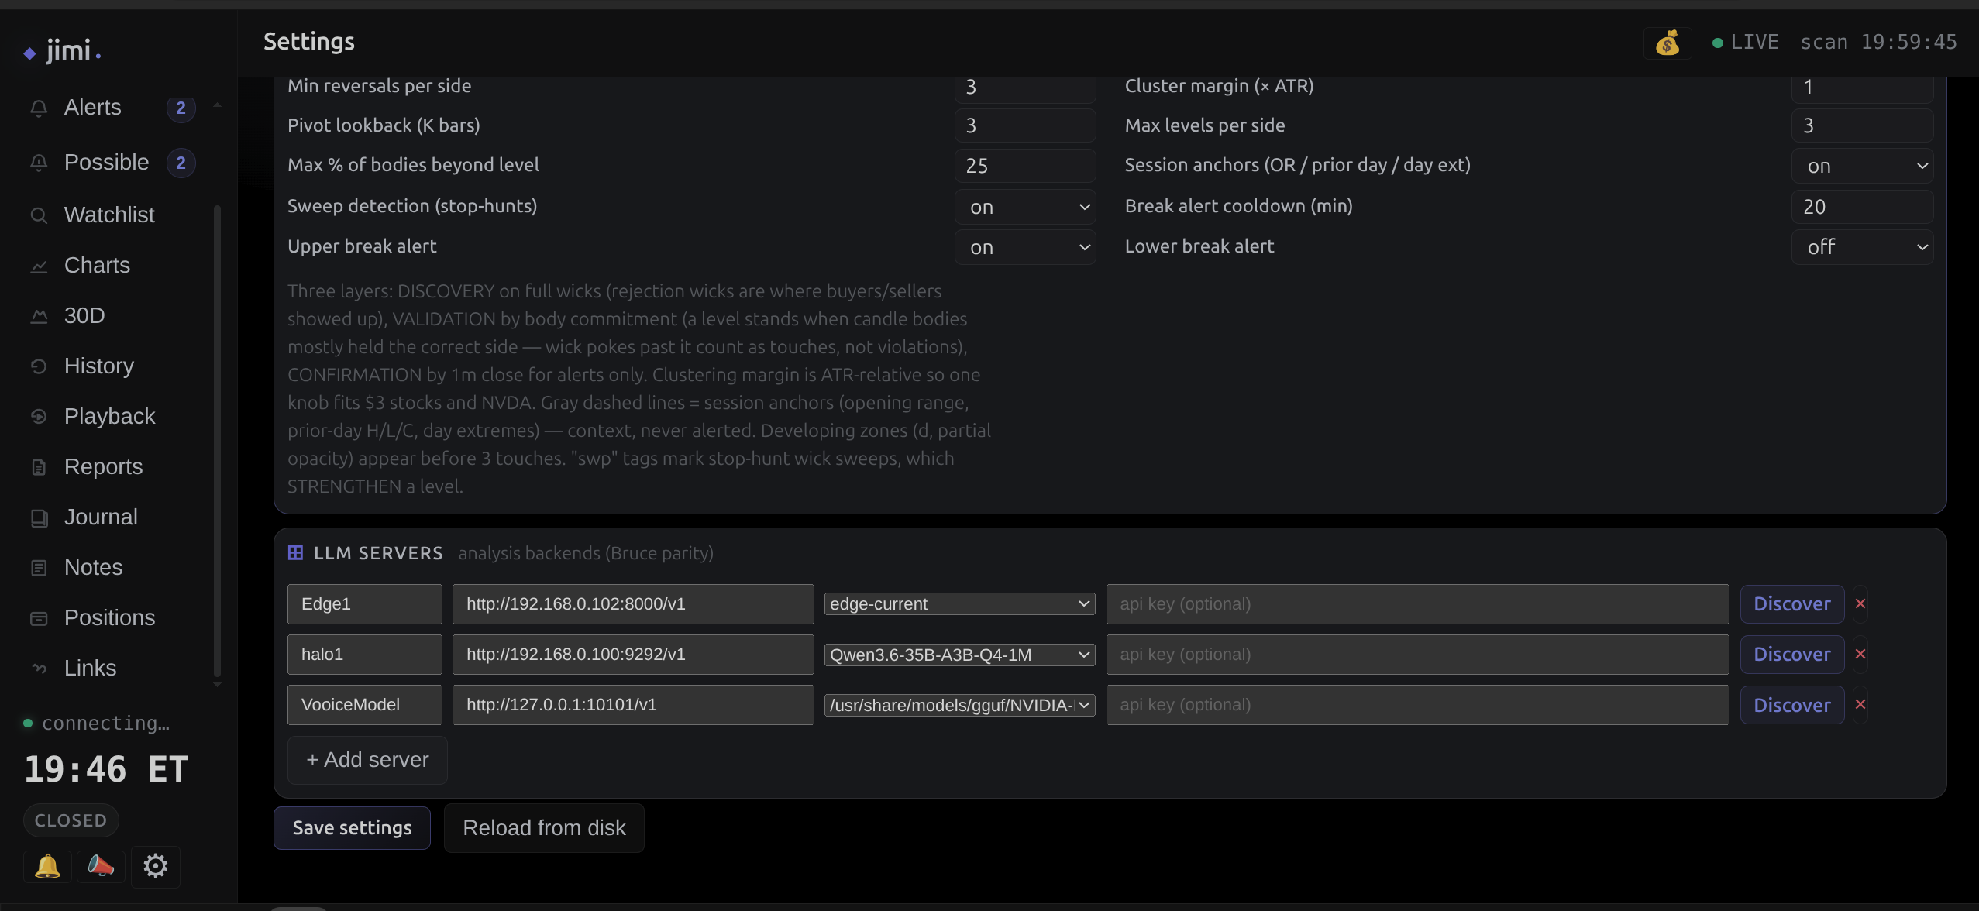Click the bell icon at sidebar bottom

47,865
